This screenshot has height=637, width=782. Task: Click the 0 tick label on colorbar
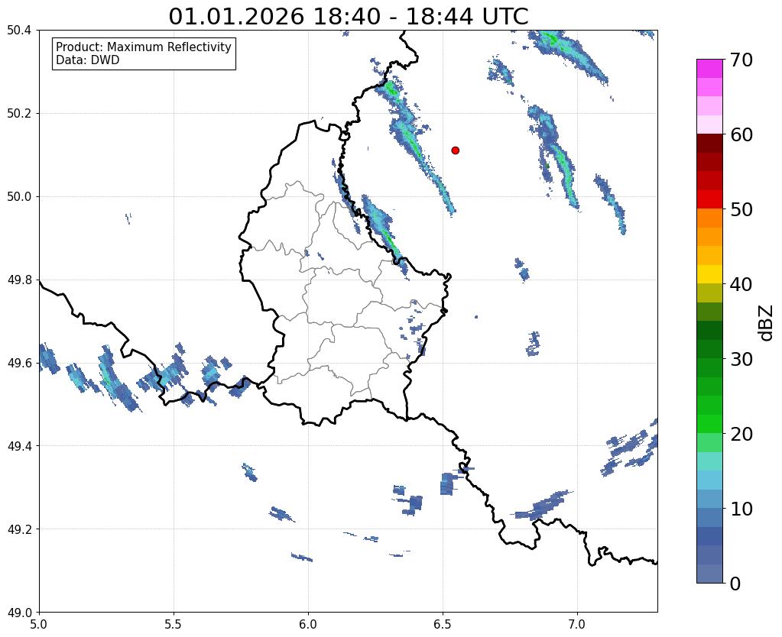click(735, 584)
